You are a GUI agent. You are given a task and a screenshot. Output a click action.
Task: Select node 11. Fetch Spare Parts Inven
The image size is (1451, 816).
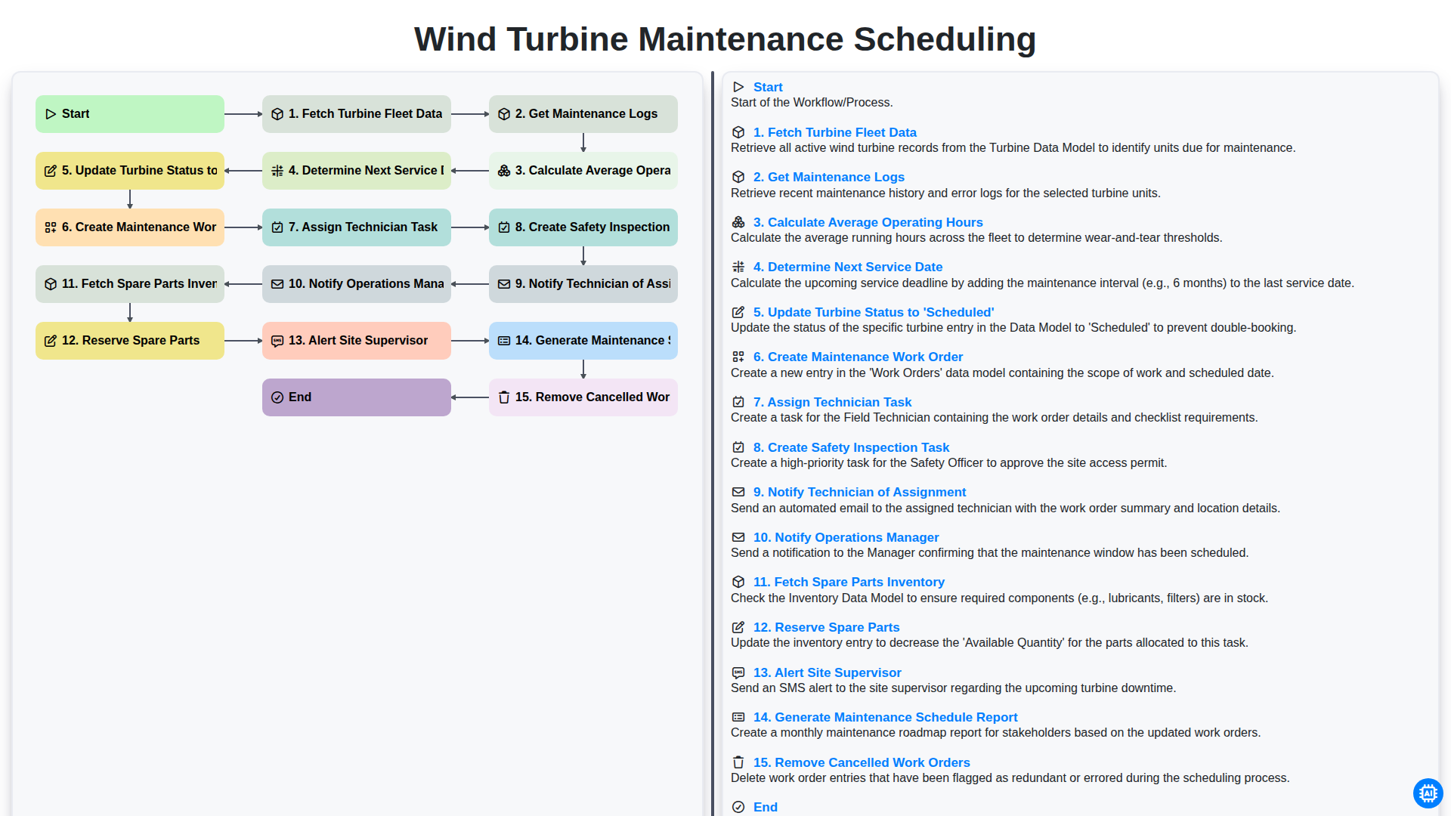point(130,284)
